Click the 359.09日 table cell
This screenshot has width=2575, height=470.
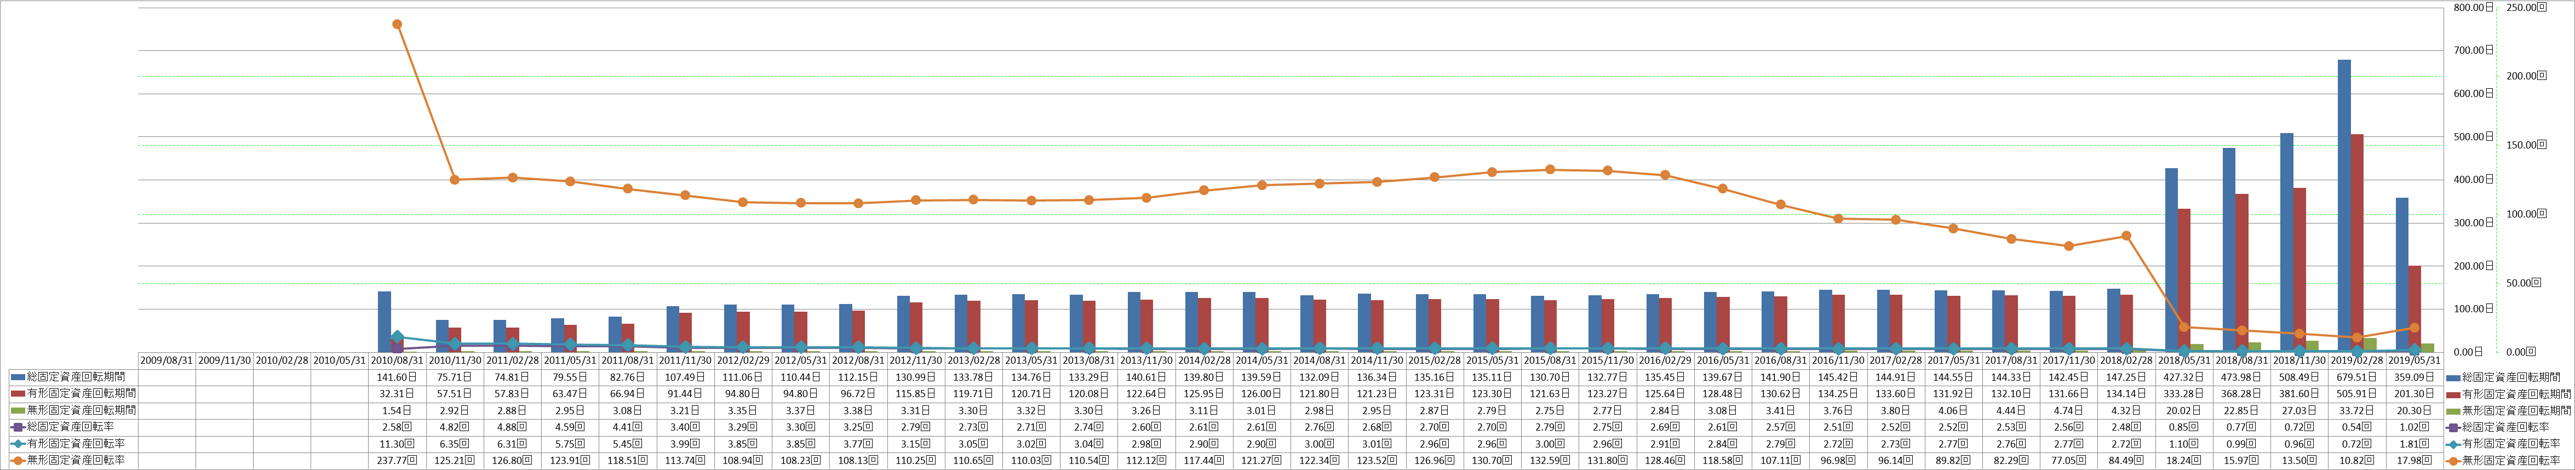(2415, 377)
